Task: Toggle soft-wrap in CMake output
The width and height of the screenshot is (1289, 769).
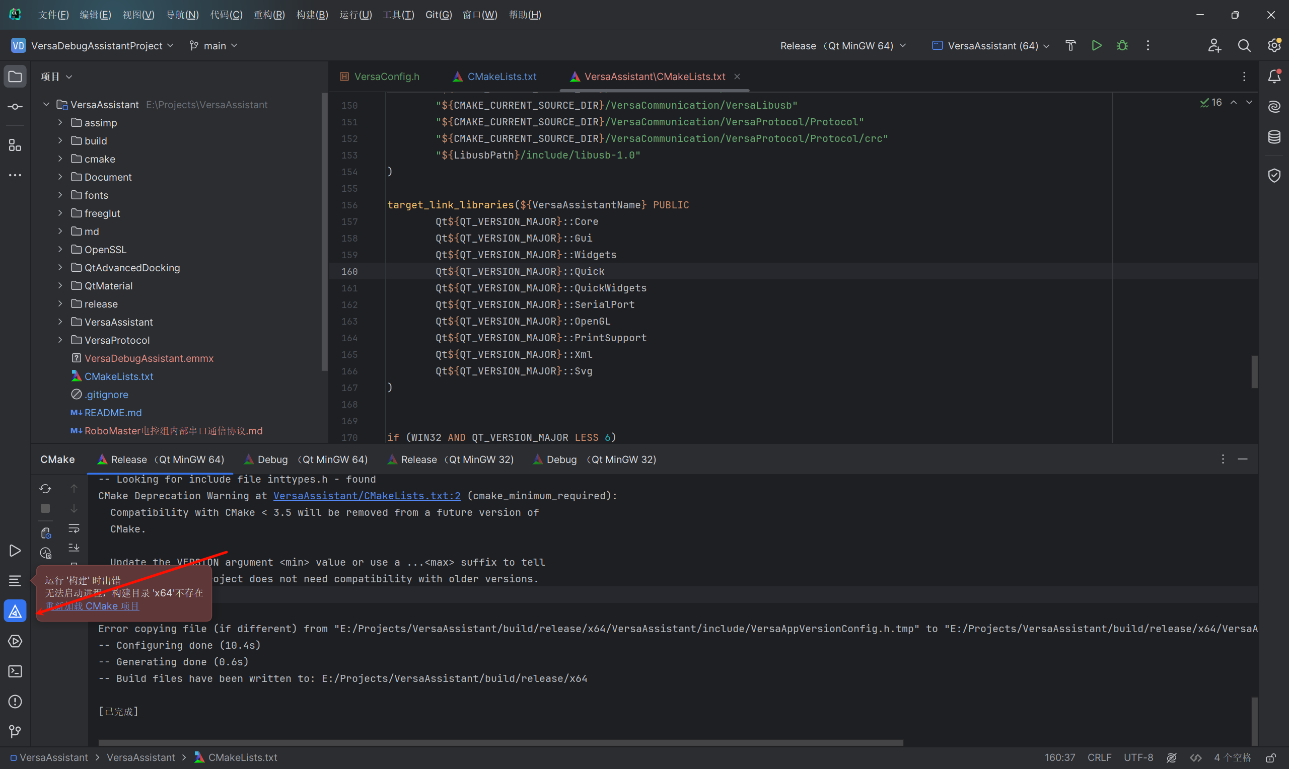Action: pyautogui.click(x=74, y=528)
